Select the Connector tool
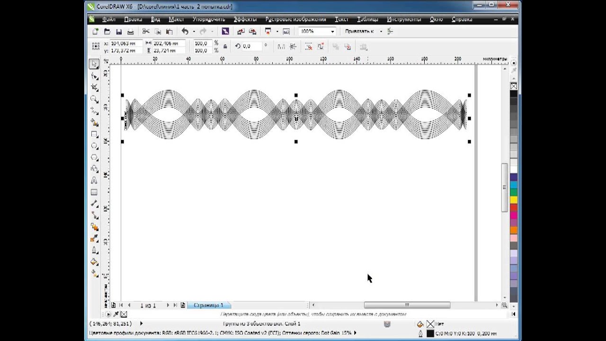 [95, 215]
